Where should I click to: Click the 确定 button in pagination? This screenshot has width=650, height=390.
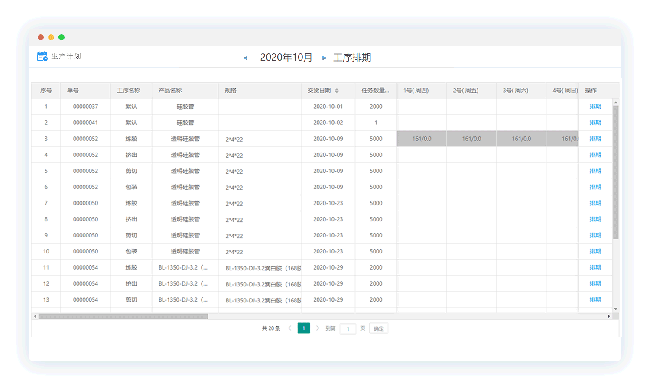(x=379, y=328)
